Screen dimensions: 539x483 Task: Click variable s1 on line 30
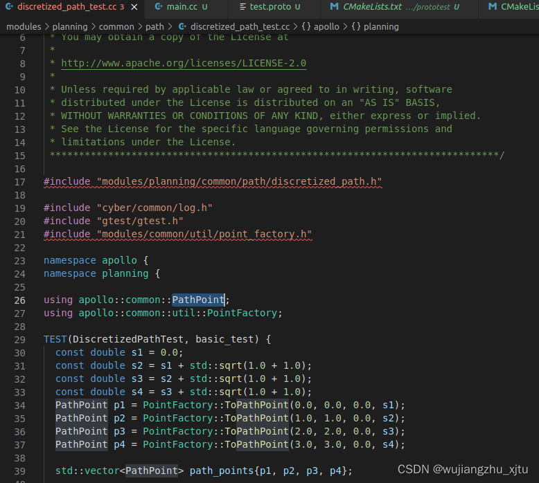click(136, 352)
